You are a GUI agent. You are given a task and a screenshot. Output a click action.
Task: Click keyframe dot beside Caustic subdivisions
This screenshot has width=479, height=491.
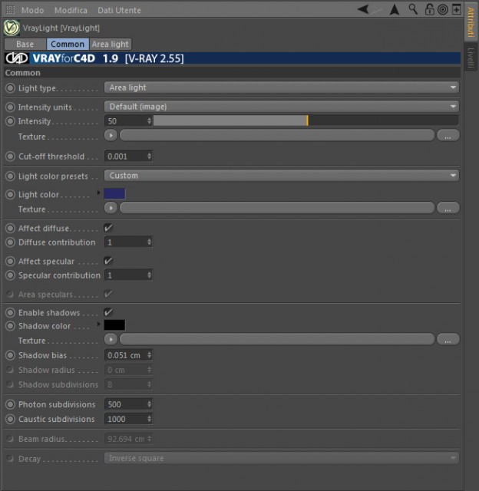(10, 419)
